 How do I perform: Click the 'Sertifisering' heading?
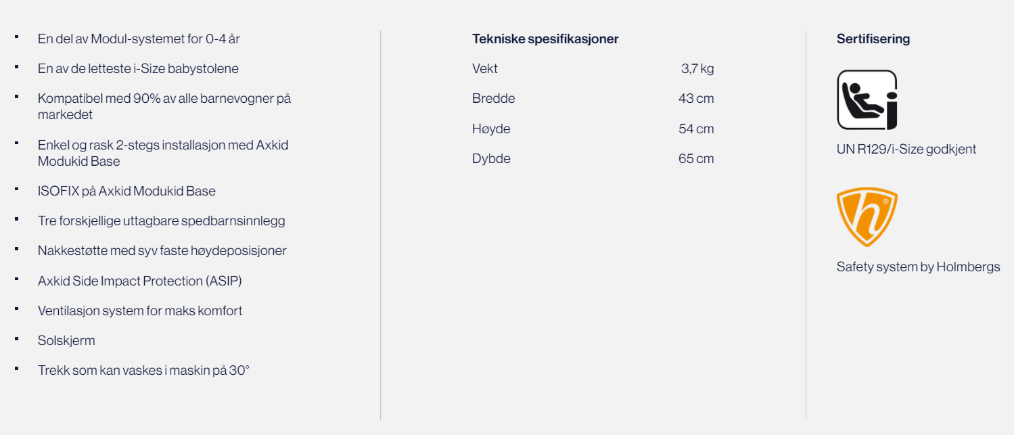coord(873,39)
